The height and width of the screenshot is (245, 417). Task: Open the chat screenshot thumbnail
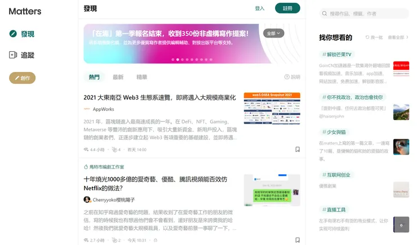pos(272,190)
